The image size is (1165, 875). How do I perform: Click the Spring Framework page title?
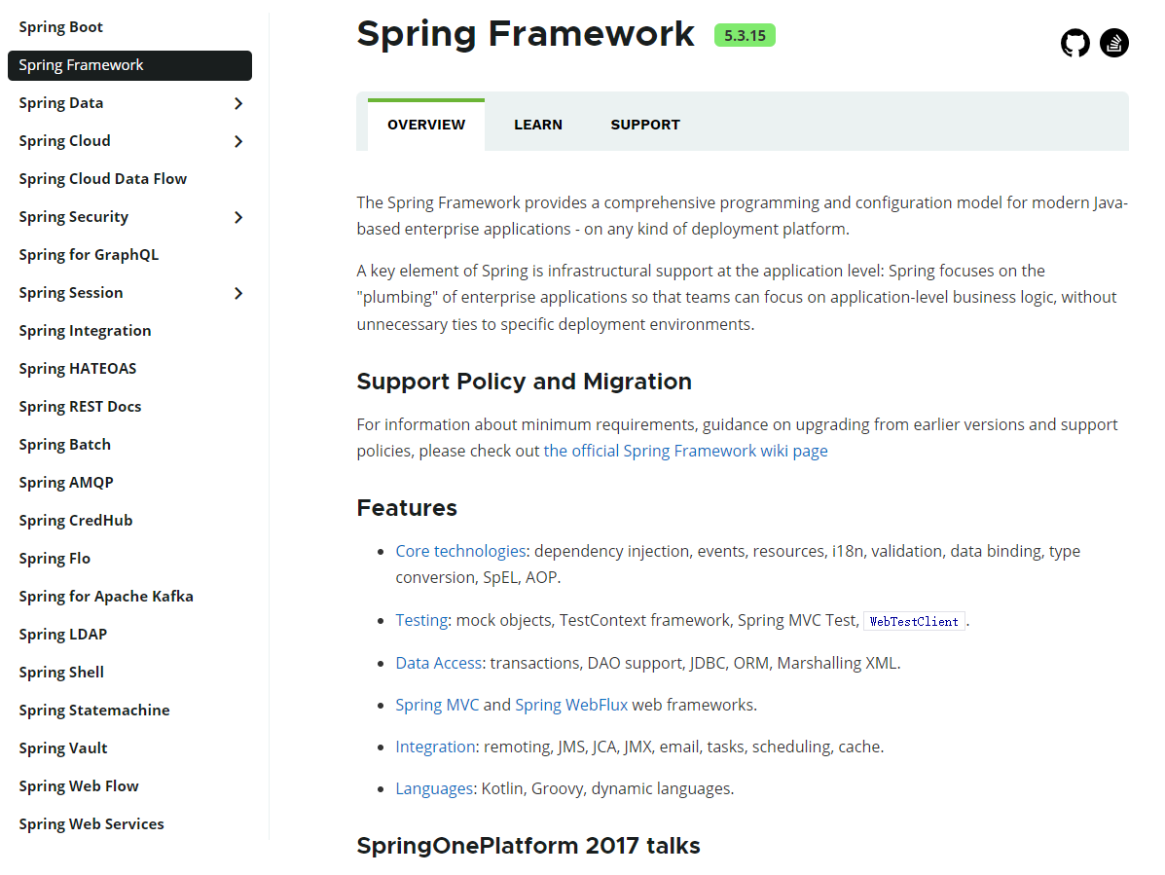526,34
